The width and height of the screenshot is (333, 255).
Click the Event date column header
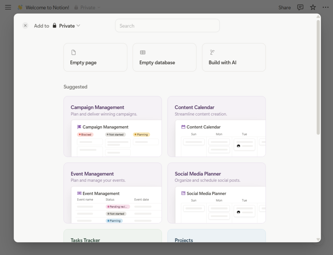pyautogui.click(x=142, y=199)
